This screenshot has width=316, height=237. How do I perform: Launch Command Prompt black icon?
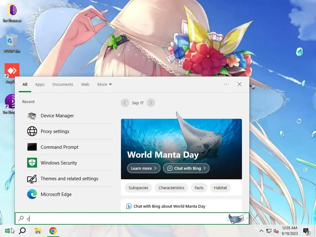point(32,147)
